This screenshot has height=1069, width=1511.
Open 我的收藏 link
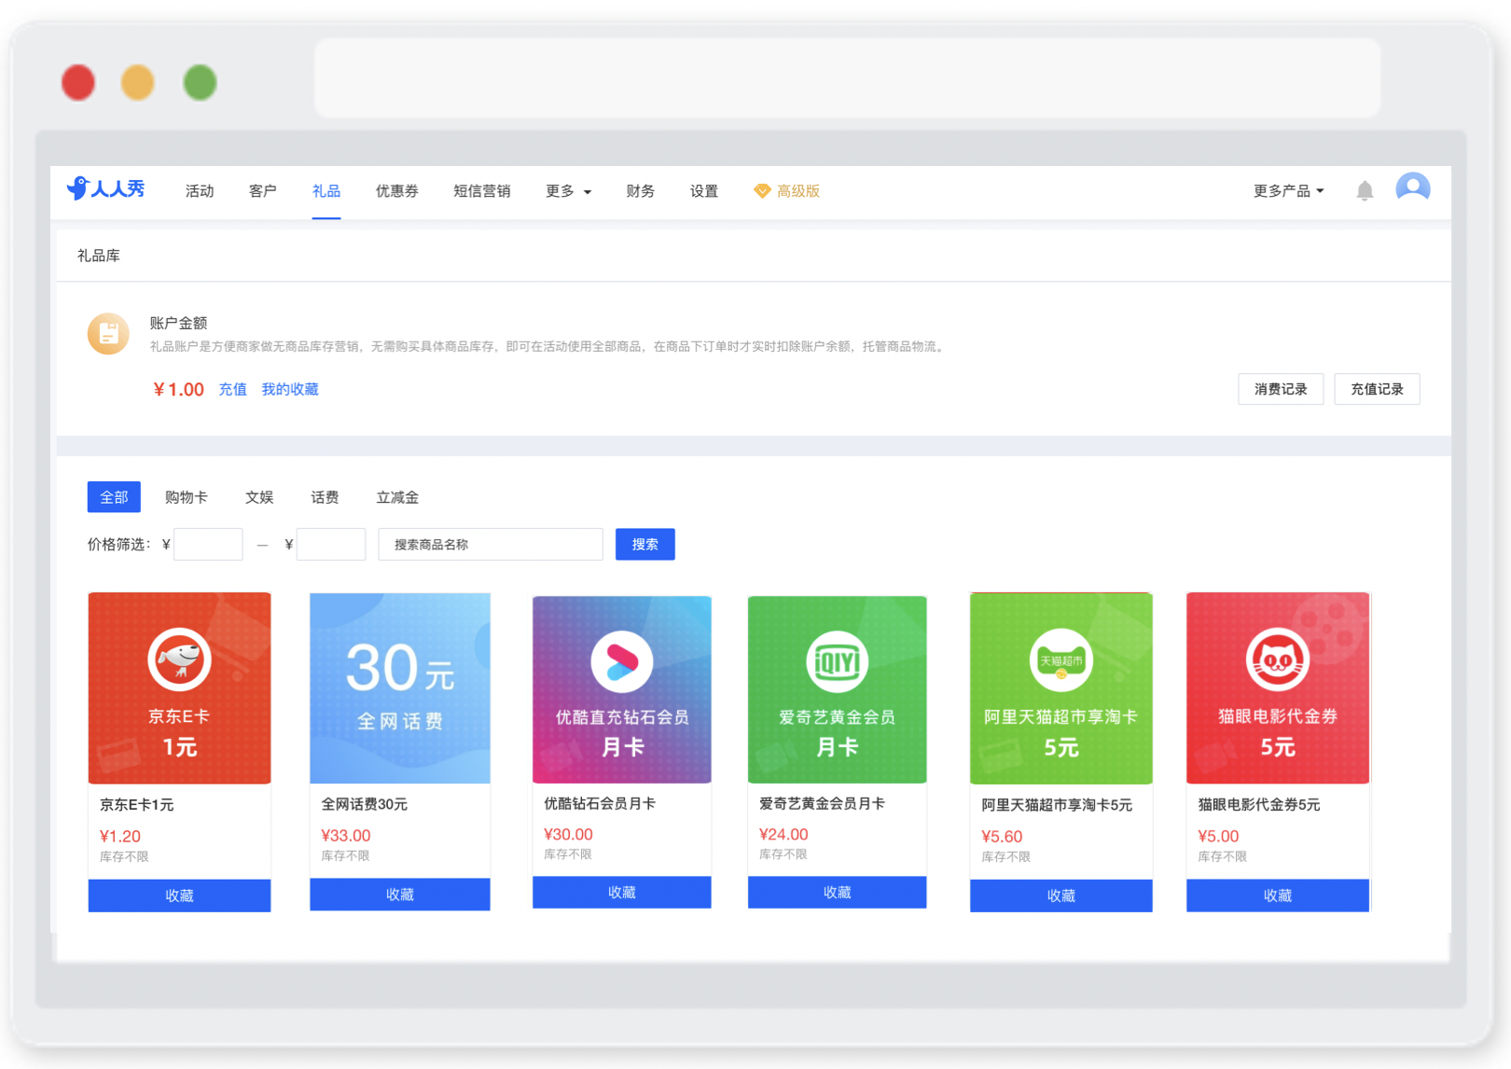(x=290, y=389)
